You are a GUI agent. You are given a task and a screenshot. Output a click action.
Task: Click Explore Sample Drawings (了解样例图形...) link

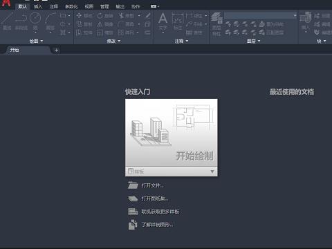coord(151,225)
